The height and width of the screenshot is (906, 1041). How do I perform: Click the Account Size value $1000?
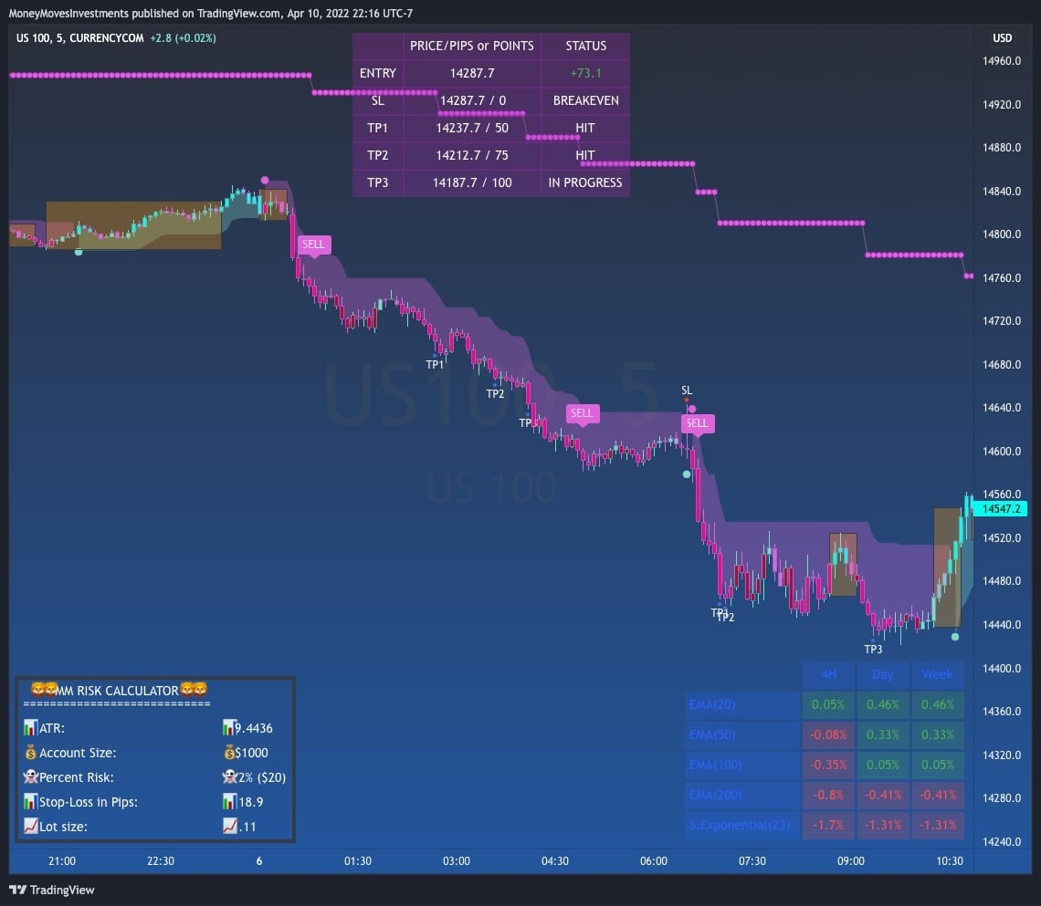tap(252, 752)
